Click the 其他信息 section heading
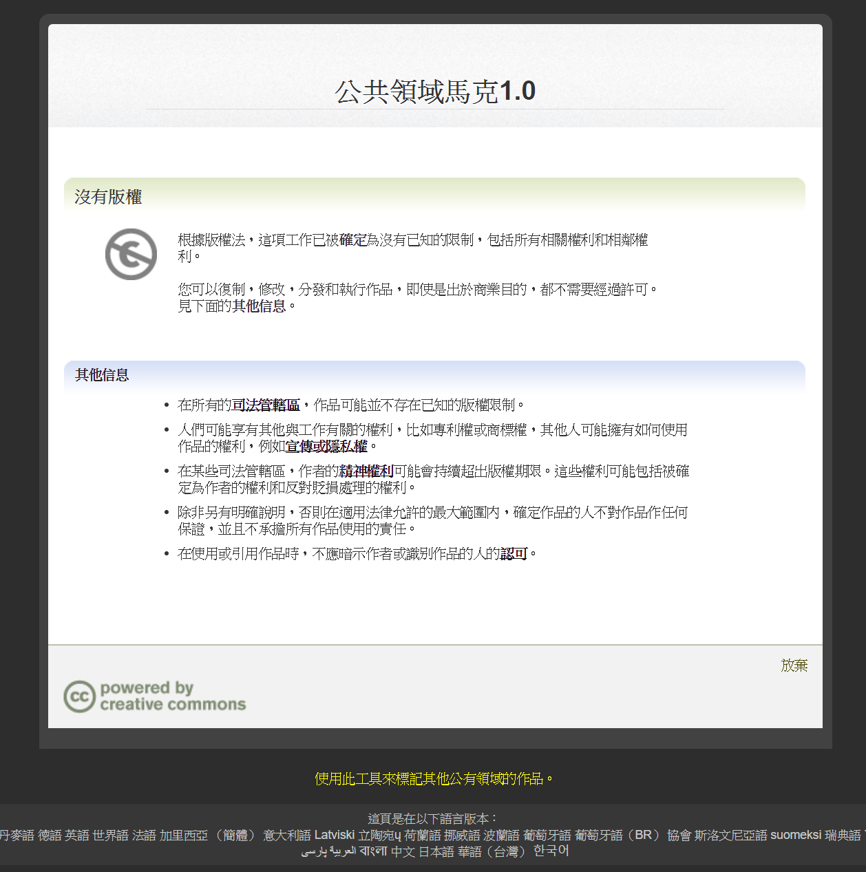The height and width of the screenshot is (872, 866). coord(102,375)
